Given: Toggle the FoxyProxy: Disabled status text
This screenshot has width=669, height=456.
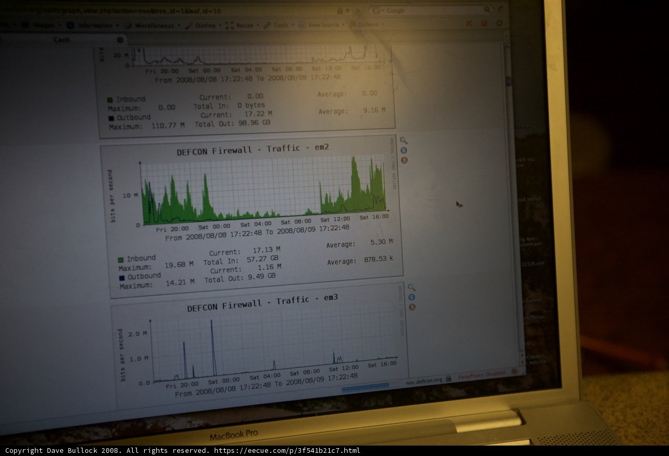Looking at the screenshot, I should click(481, 375).
